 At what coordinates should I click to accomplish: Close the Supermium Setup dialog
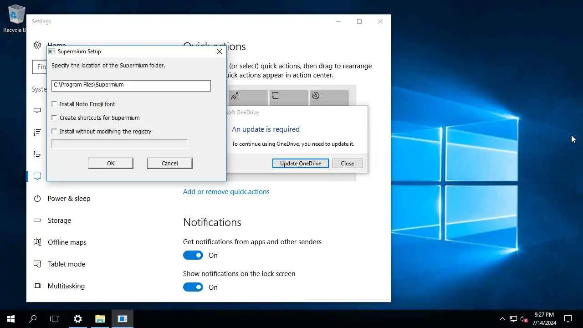click(x=219, y=51)
